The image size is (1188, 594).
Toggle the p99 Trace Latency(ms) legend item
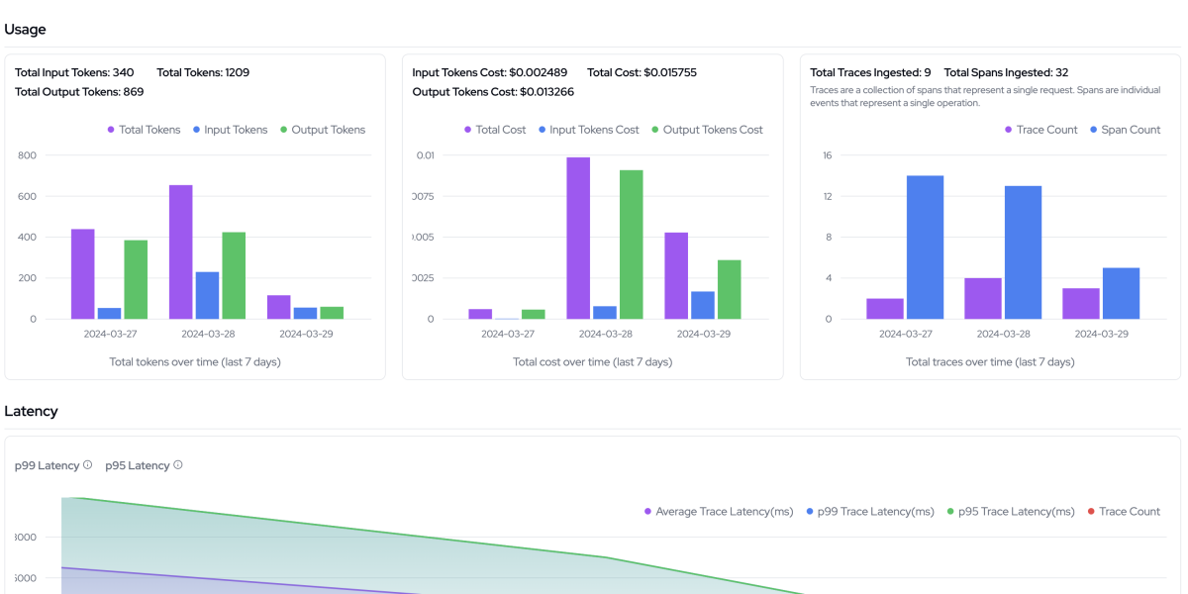pos(869,512)
